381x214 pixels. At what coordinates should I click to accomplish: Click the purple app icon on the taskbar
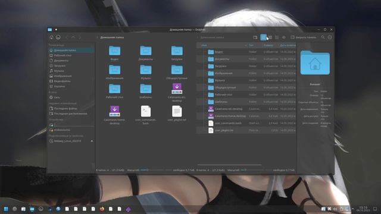pos(129,209)
